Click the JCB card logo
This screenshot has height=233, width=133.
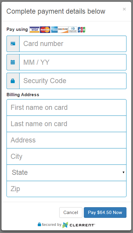[x=81, y=30]
